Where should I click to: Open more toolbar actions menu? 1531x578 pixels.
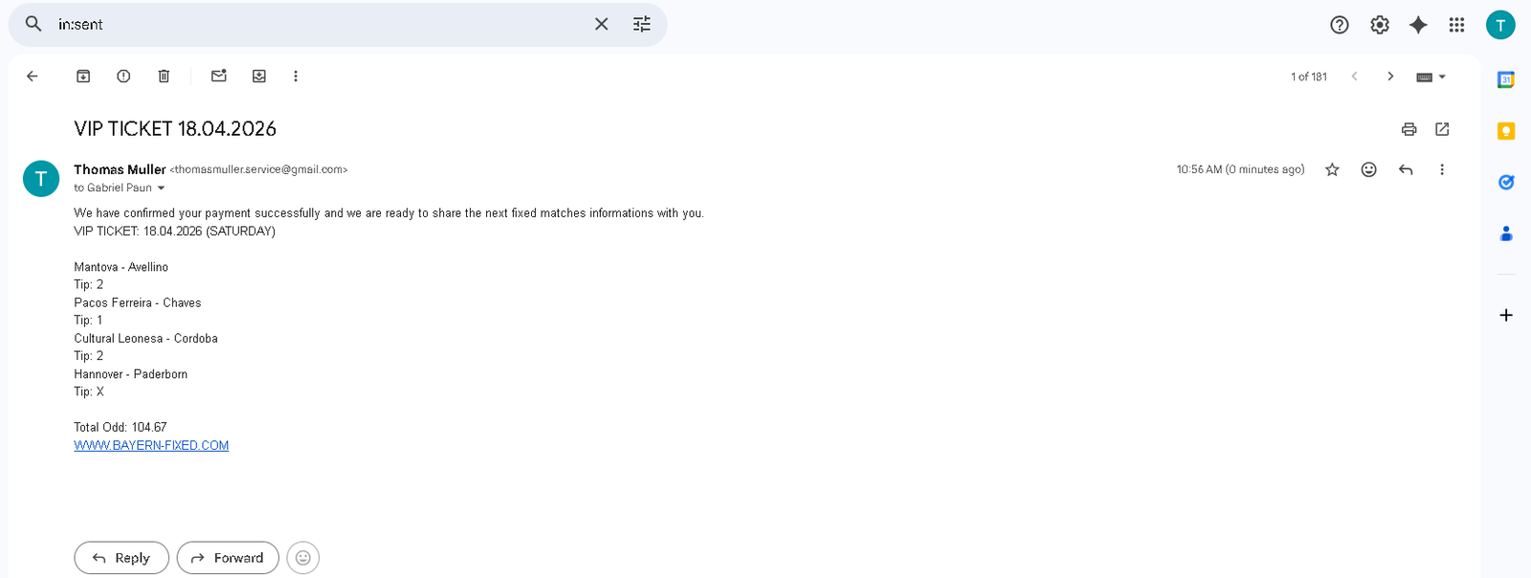296,77
